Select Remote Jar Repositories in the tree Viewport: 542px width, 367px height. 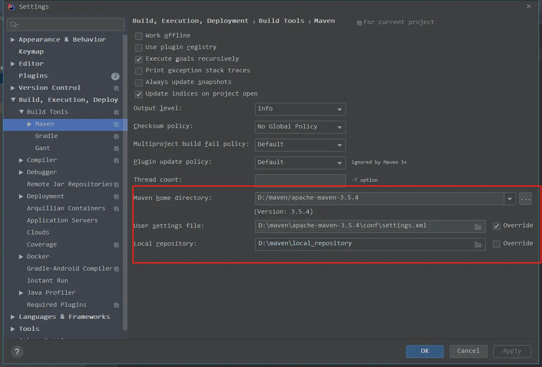pos(70,185)
